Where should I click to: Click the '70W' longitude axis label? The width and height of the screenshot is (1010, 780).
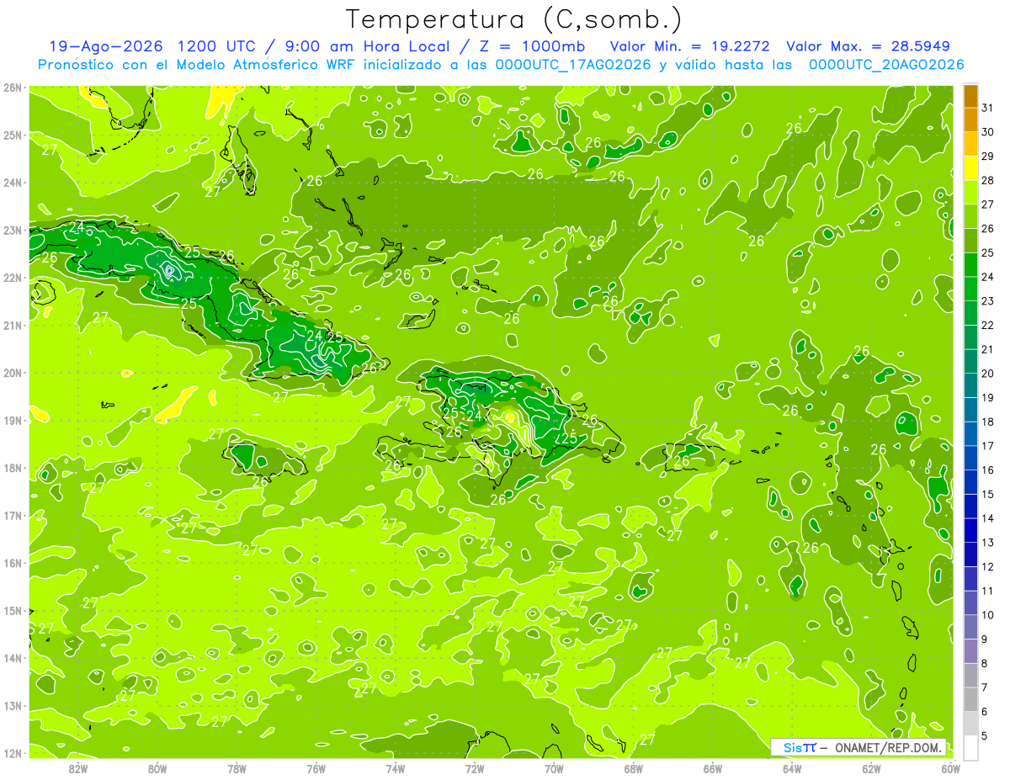tap(554, 768)
